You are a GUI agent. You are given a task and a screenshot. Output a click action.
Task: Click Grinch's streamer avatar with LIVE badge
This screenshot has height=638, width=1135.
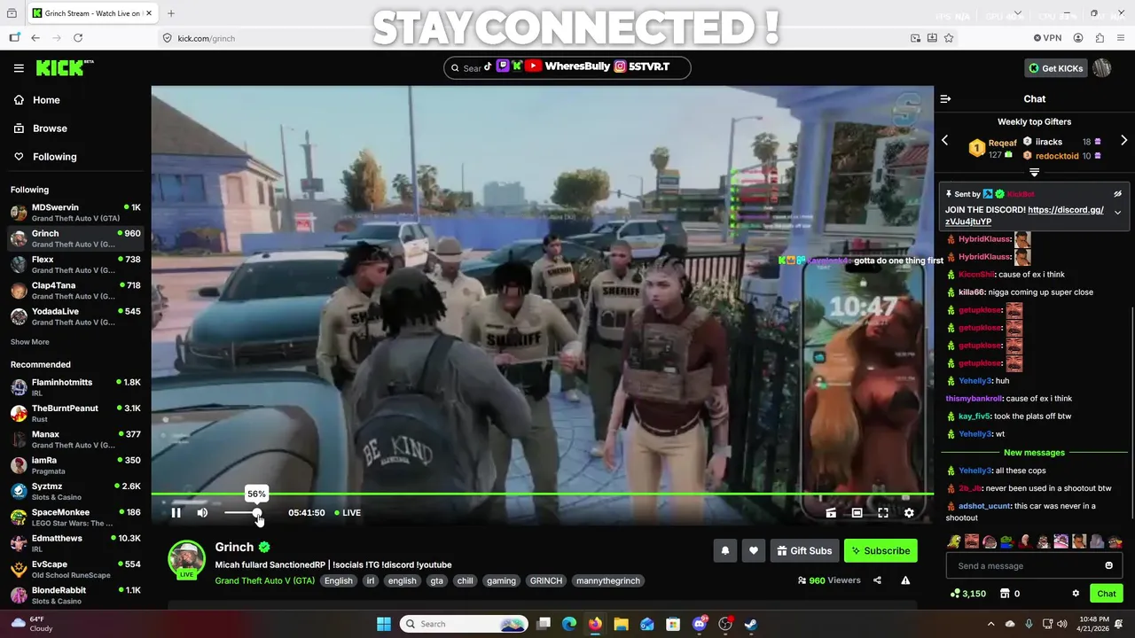click(x=186, y=559)
